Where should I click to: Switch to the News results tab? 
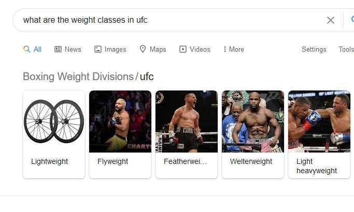(73, 49)
